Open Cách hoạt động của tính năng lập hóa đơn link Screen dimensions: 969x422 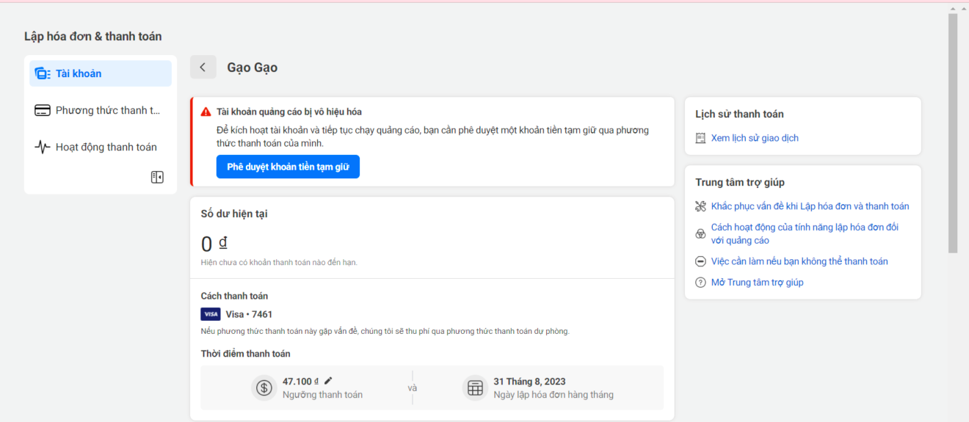pyautogui.click(x=805, y=233)
